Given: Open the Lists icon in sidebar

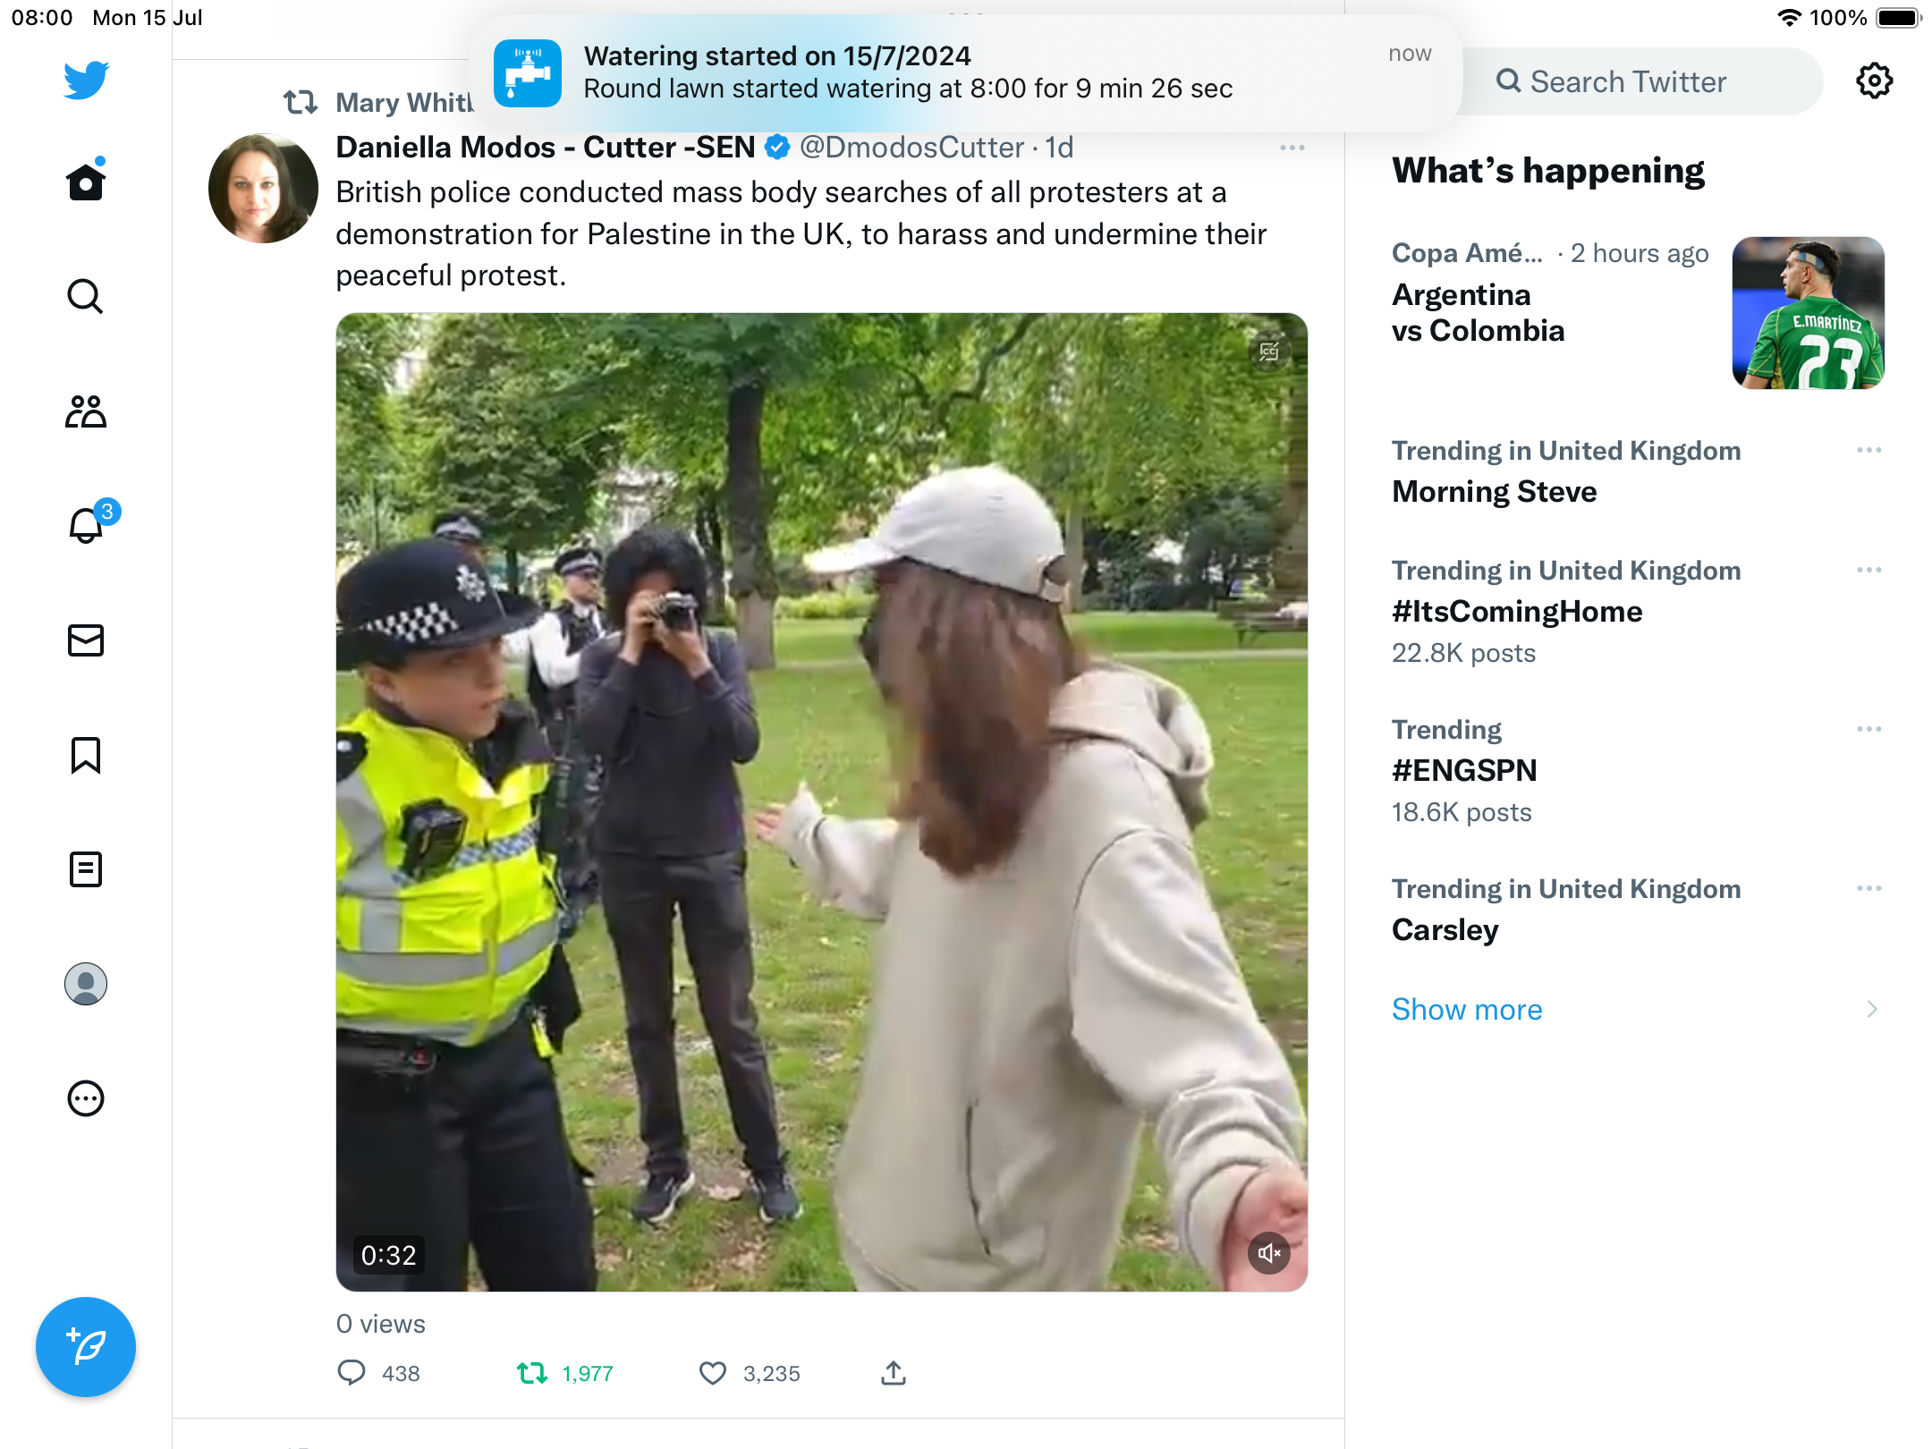Looking at the screenshot, I should 86,869.
